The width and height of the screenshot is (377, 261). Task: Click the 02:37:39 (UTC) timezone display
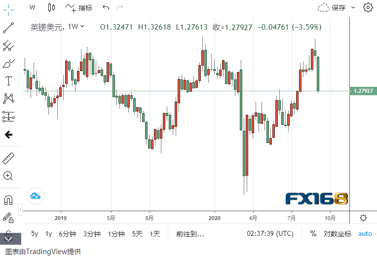point(270,234)
